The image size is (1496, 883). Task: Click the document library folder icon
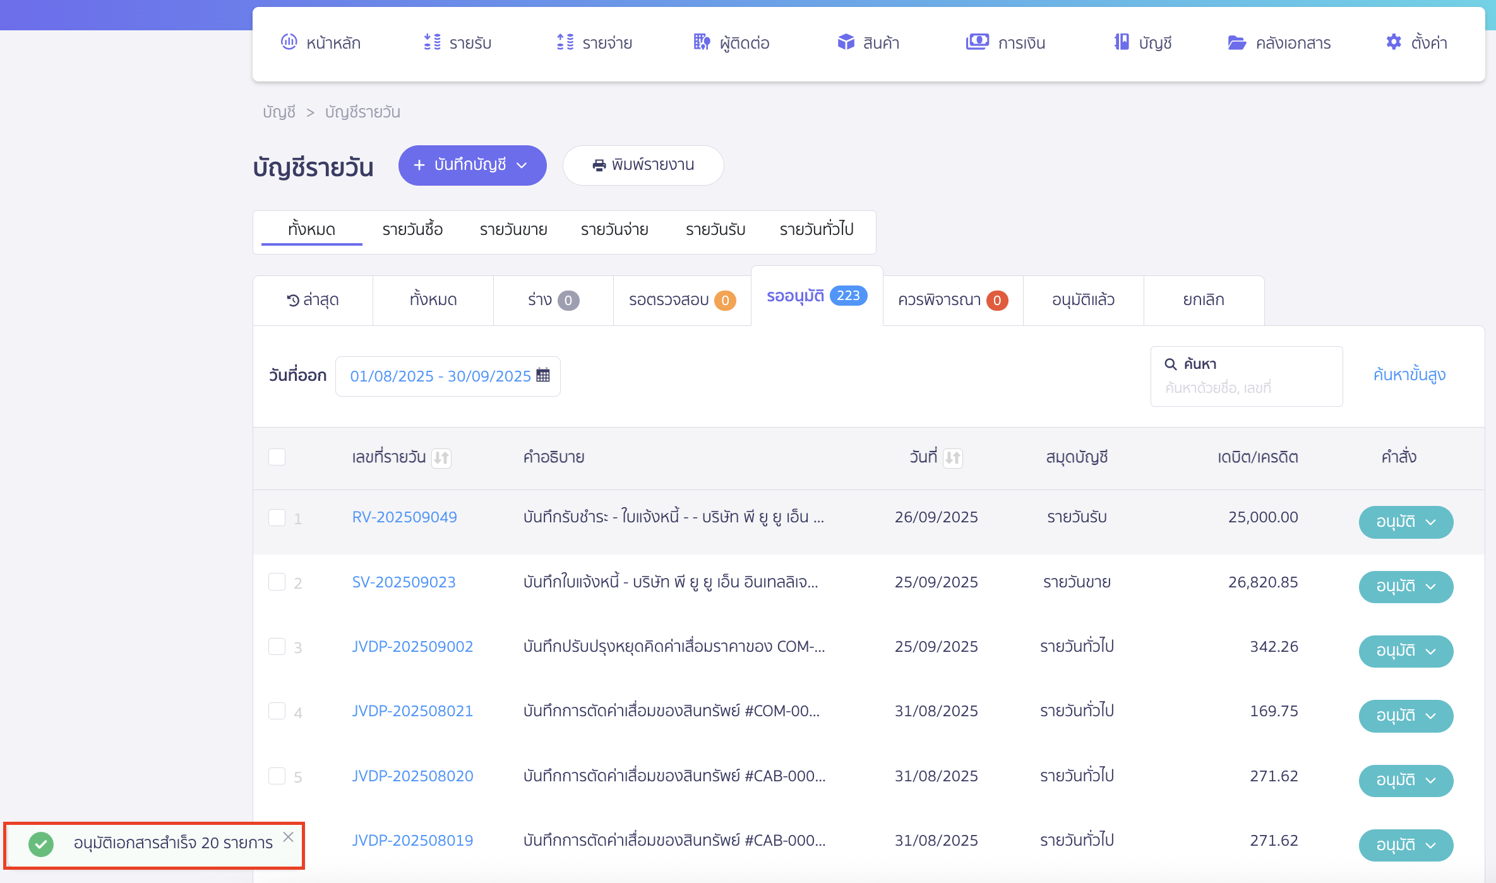[x=1236, y=42]
